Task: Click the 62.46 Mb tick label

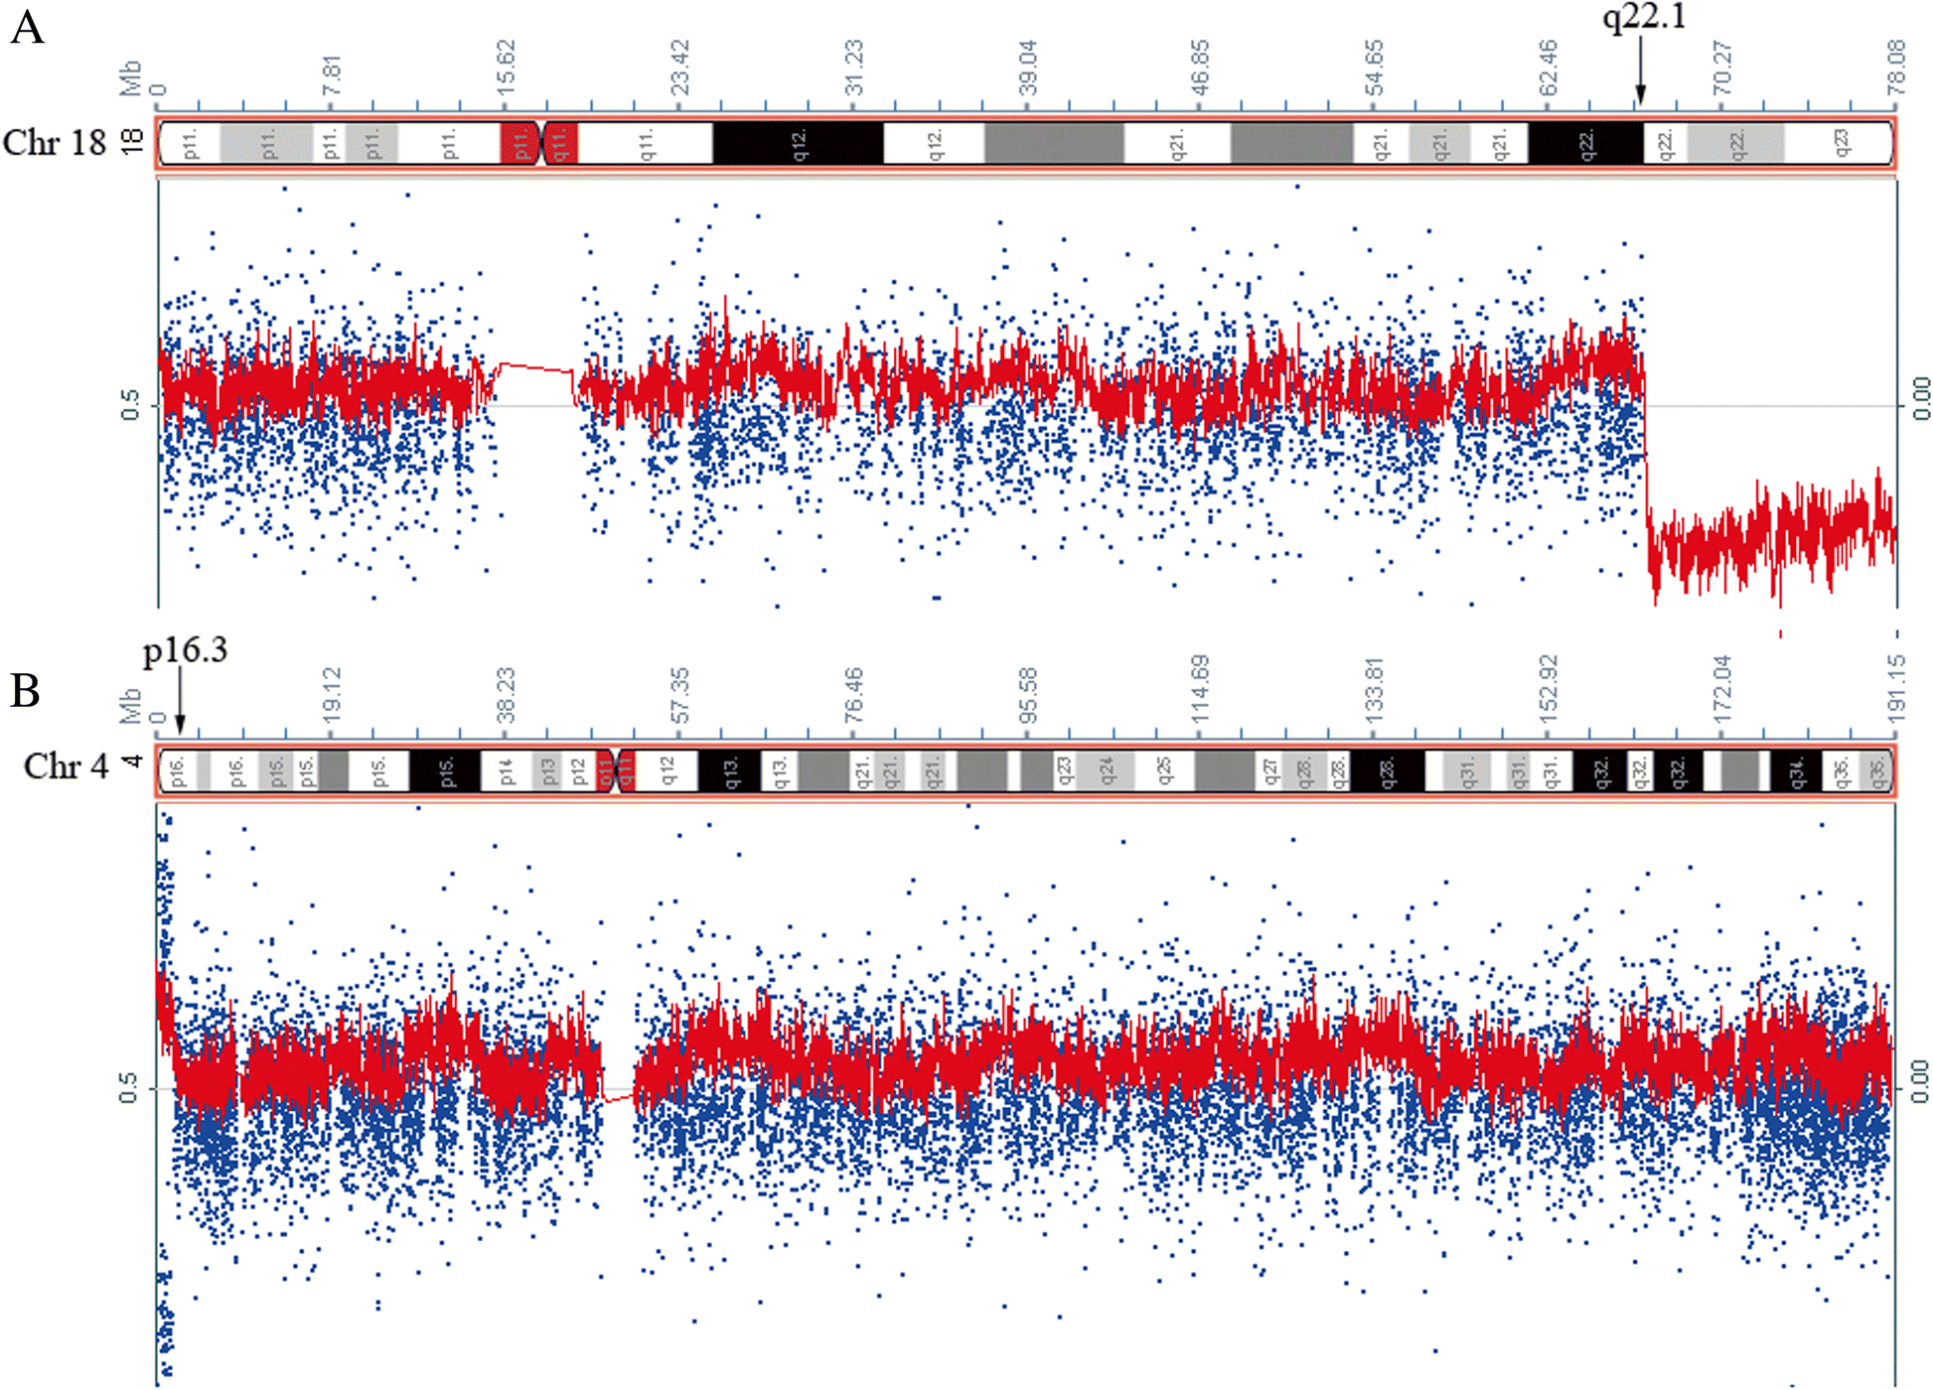Action: pos(1549,68)
